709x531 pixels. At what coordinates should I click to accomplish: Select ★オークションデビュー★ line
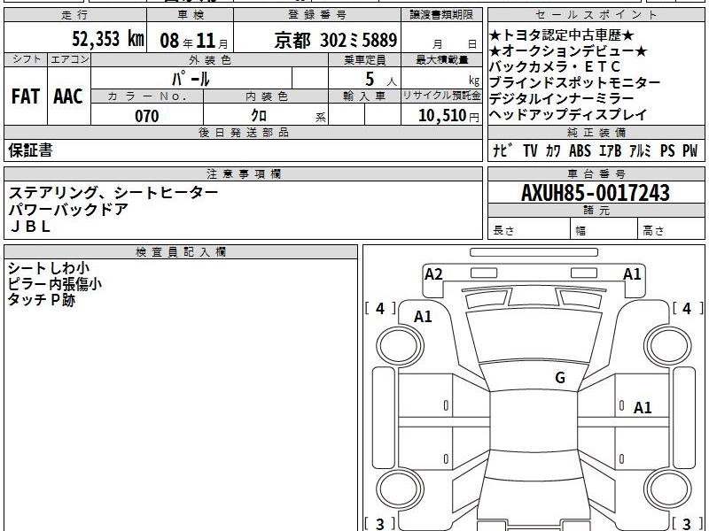click(568, 51)
